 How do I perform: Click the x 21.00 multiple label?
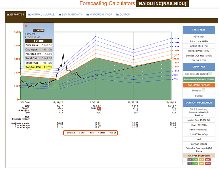pos(175,42)
